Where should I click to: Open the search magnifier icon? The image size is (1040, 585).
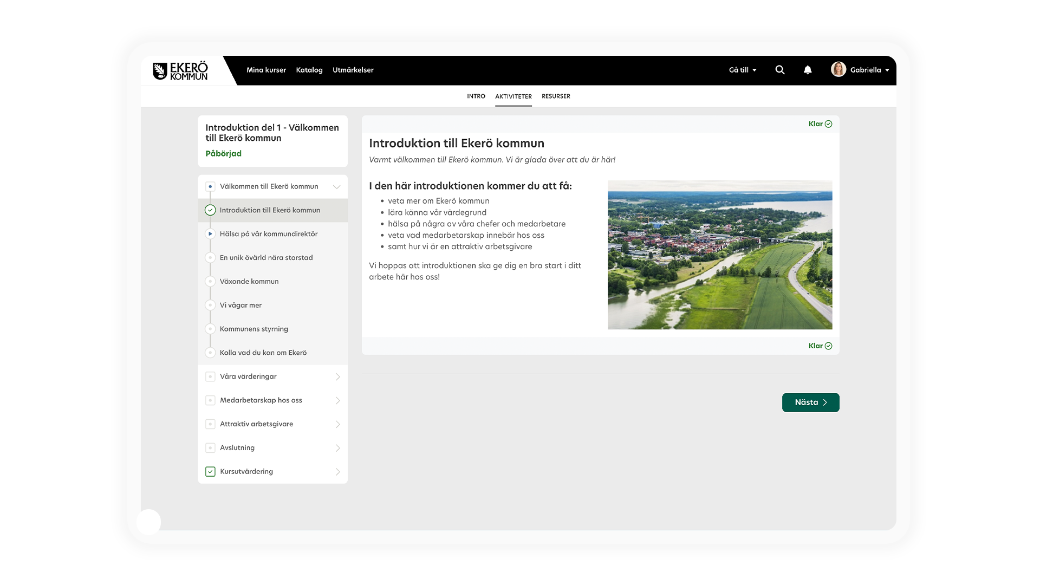(780, 70)
